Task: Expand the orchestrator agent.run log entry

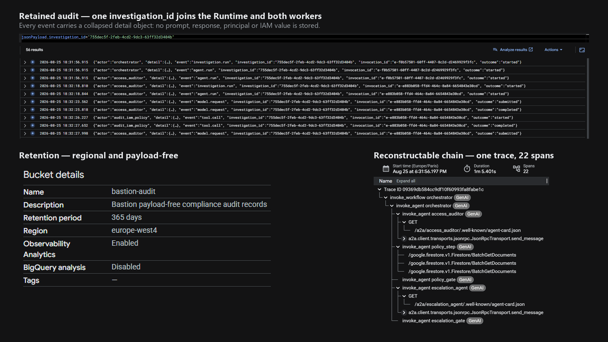Action: pyautogui.click(x=25, y=70)
